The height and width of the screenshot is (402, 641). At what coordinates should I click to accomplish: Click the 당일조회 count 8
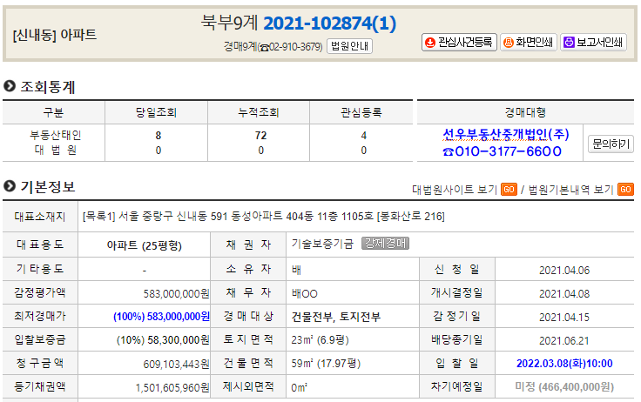159,135
